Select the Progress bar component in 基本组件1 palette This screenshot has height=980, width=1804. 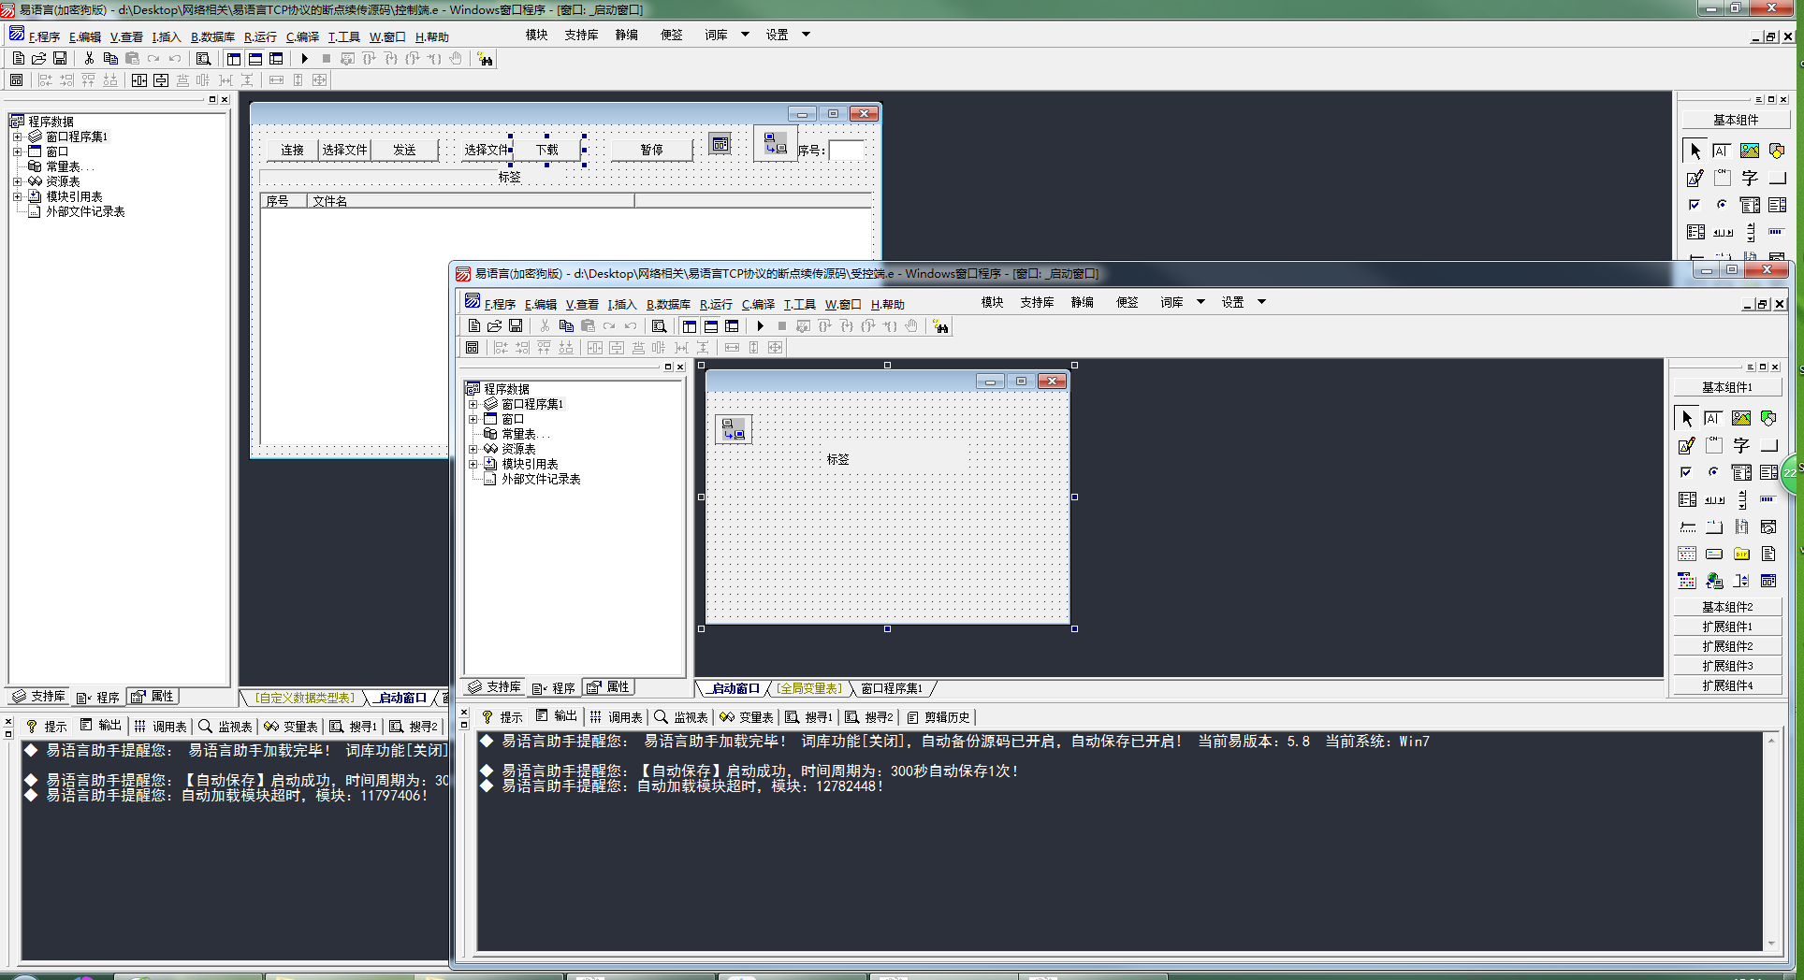[1768, 499]
